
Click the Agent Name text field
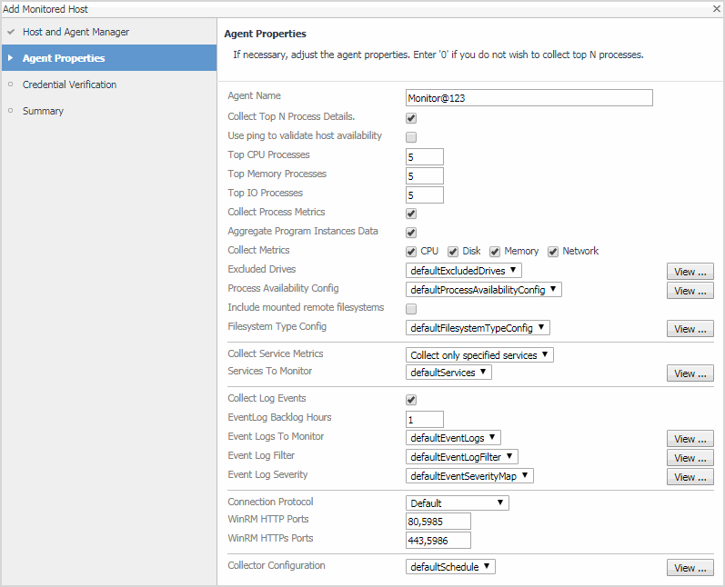[x=529, y=98]
